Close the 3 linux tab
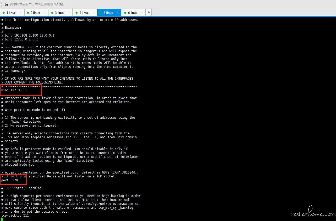This screenshot has height=221, width=336. point(69,13)
